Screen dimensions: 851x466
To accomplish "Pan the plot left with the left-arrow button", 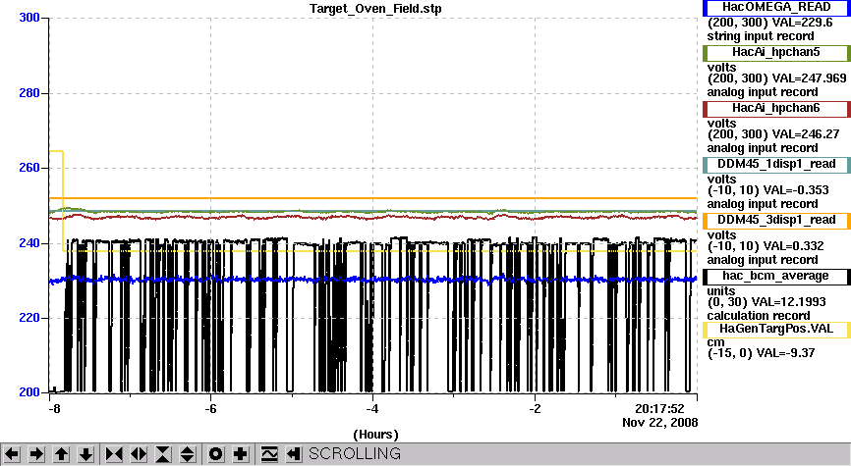I will pyautogui.click(x=12, y=453).
